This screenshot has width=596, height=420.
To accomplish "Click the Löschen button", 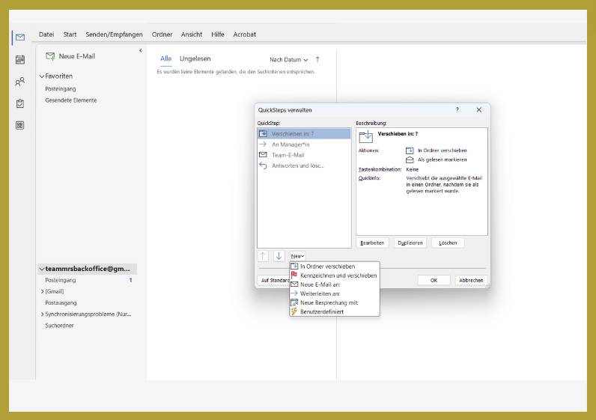I will tap(448, 243).
